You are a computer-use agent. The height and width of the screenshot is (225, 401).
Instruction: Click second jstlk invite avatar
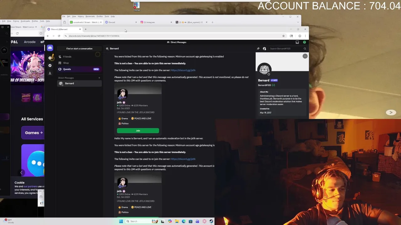pos(122,183)
